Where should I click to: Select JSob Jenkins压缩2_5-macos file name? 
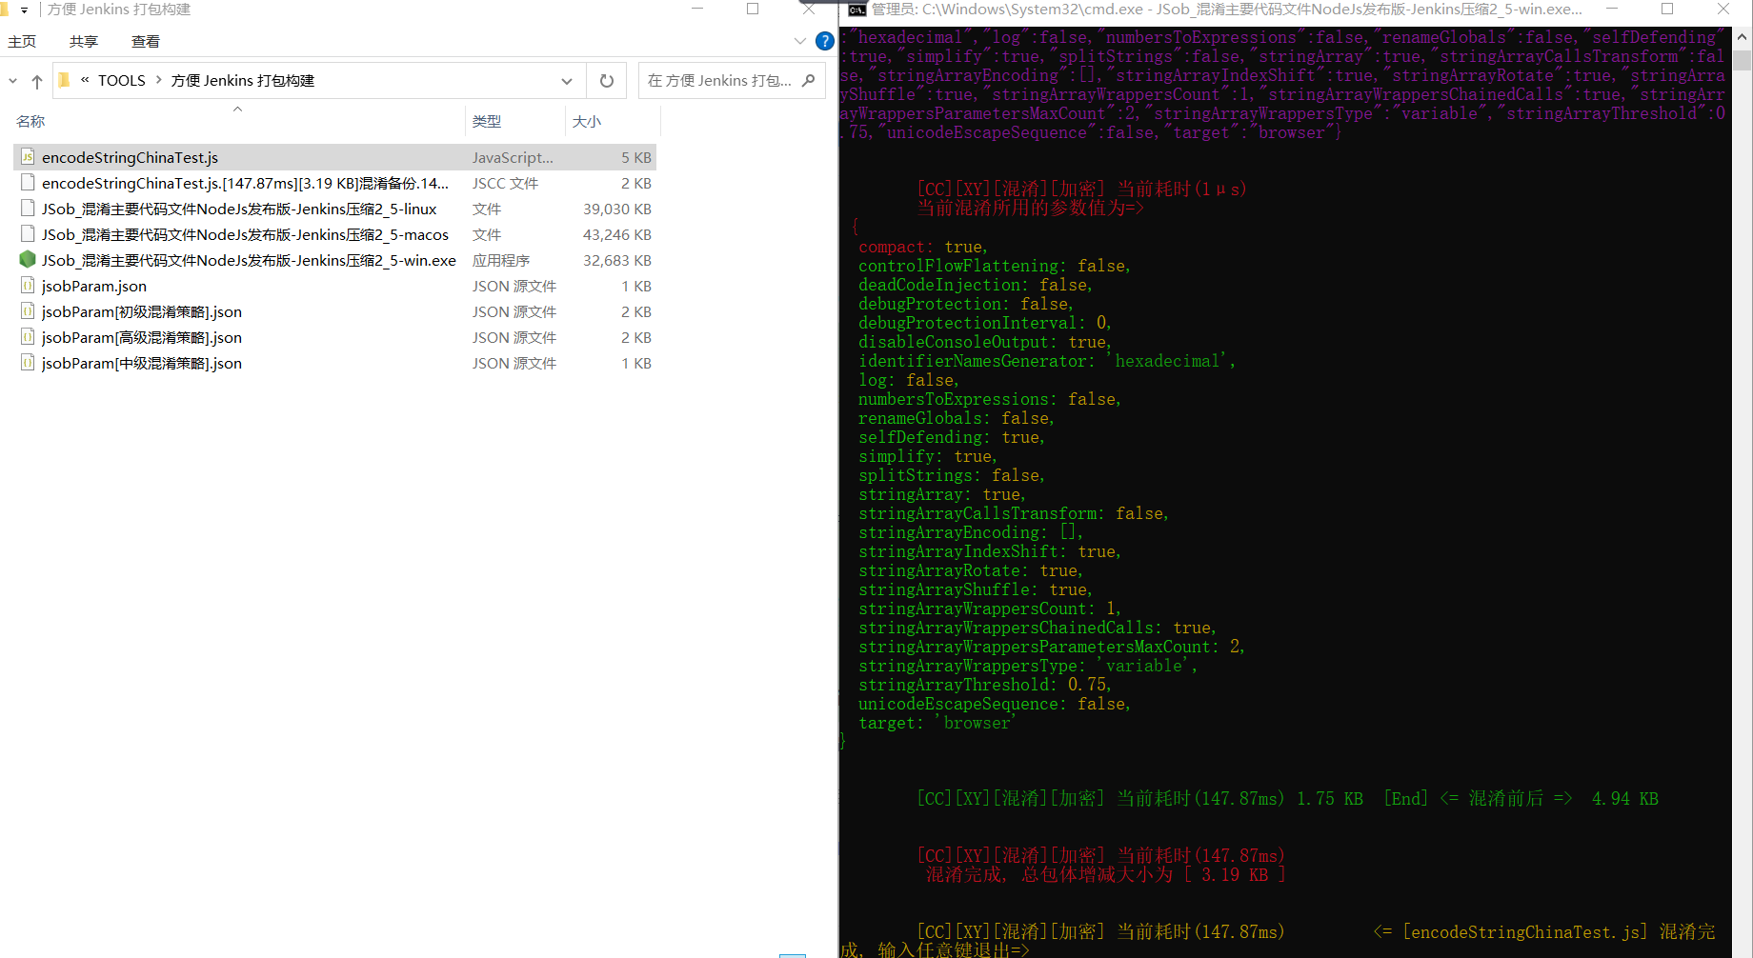point(245,234)
